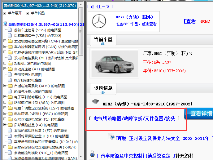
Task: Click folder icon of 自动变速箱 (AT) 的电路图
Action: [x=10, y=69]
